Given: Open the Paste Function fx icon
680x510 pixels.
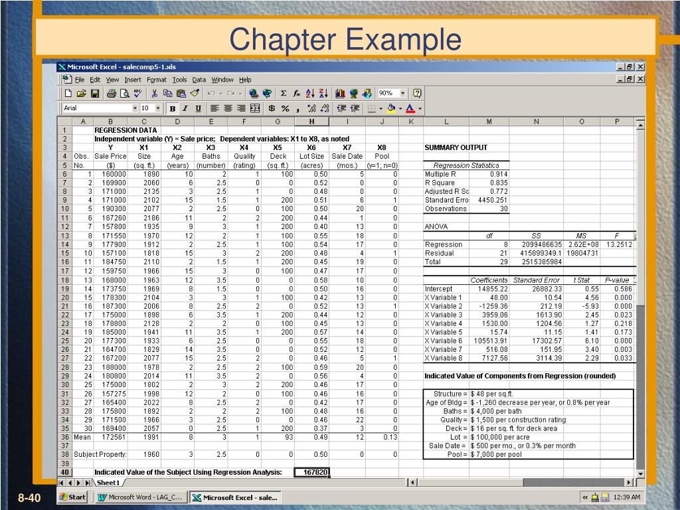Looking at the screenshot, I should [x=297, y=93].
